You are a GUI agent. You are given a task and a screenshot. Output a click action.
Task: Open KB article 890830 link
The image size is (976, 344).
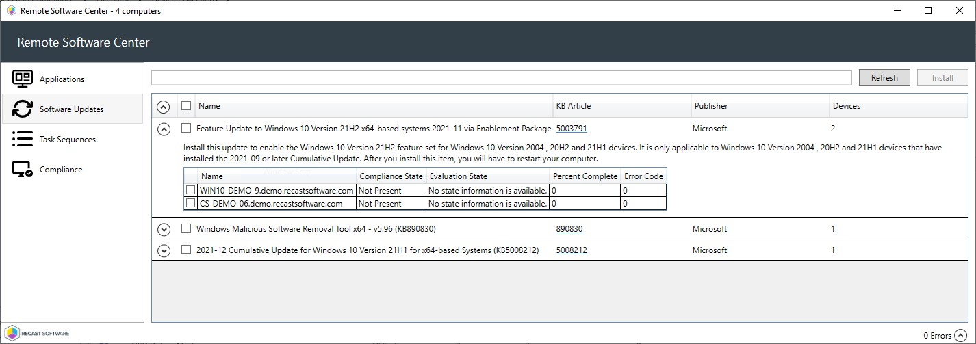(x=569, y=229)
